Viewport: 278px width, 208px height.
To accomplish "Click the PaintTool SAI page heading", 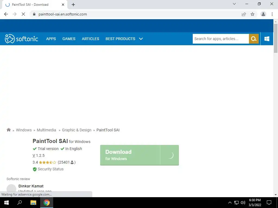I will (x=50, y=141).
